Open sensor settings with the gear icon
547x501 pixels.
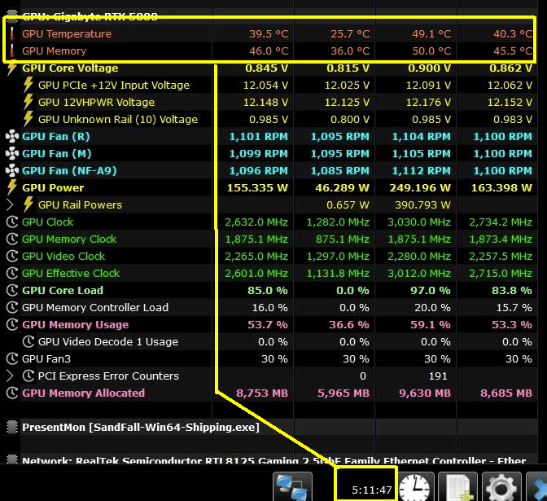501,487
